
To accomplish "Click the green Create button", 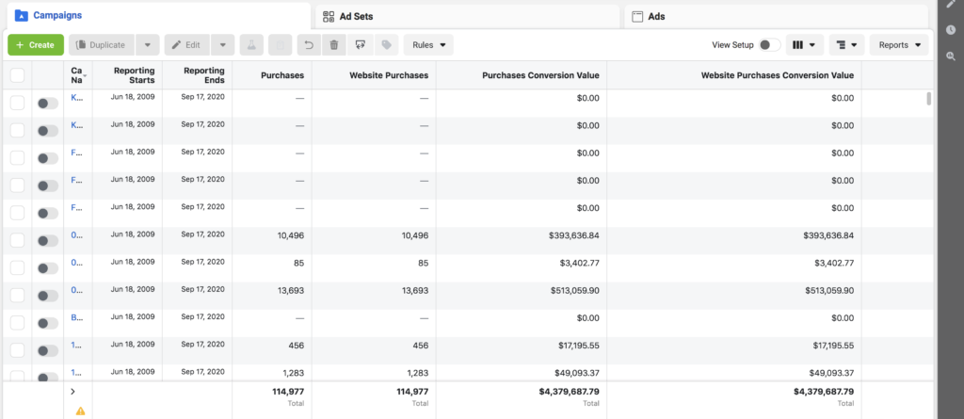I will click(36, 44).
